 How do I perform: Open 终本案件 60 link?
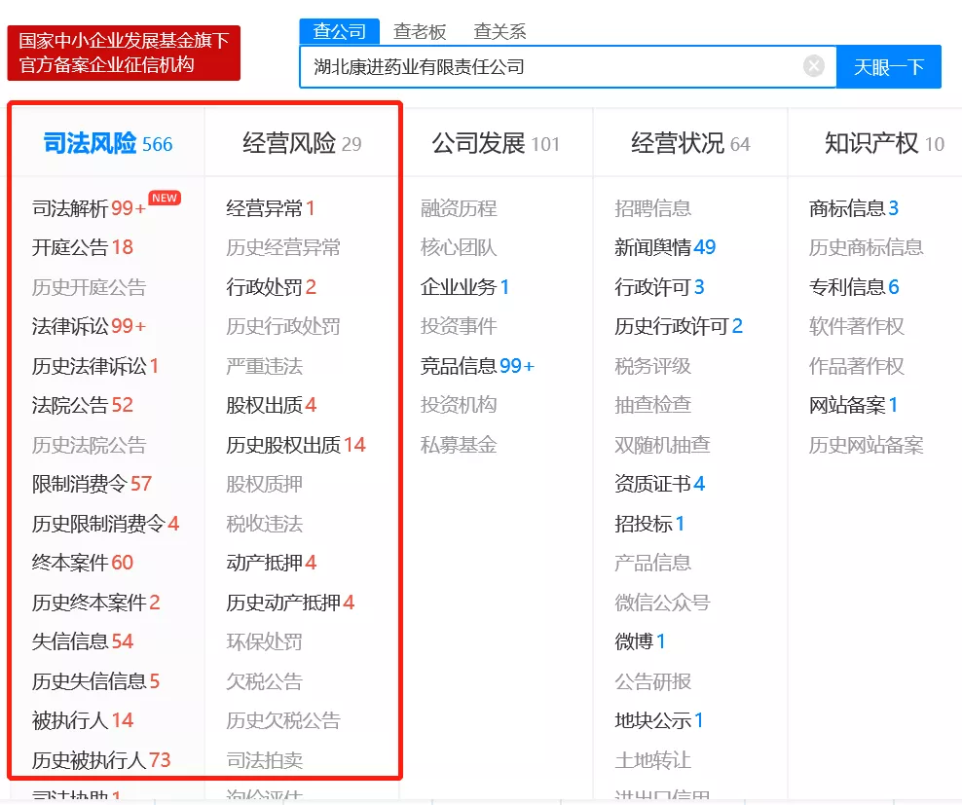tap(83, 563)
